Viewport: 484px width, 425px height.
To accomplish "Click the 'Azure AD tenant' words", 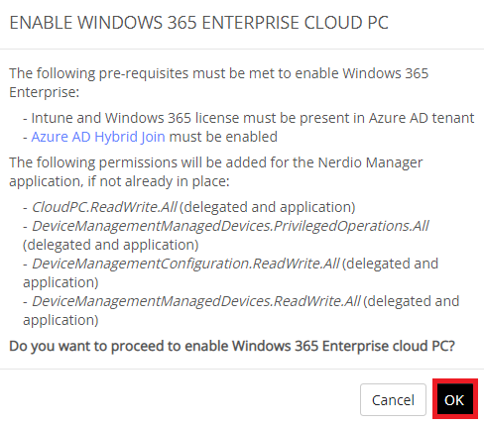I will click(422, 118).
